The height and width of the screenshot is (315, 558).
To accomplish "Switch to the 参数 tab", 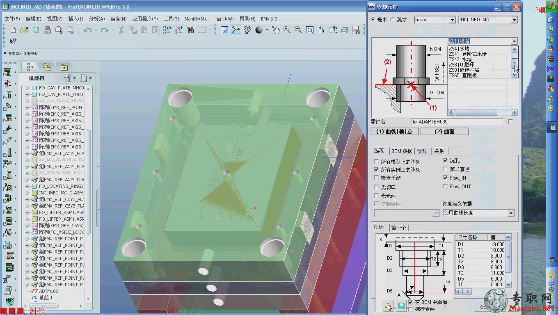I will tap(422, 151).
